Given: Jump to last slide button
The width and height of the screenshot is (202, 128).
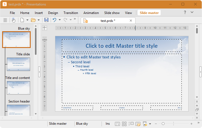Looking at the screenshot, I should pyautogui.click(x=197, y=118).
